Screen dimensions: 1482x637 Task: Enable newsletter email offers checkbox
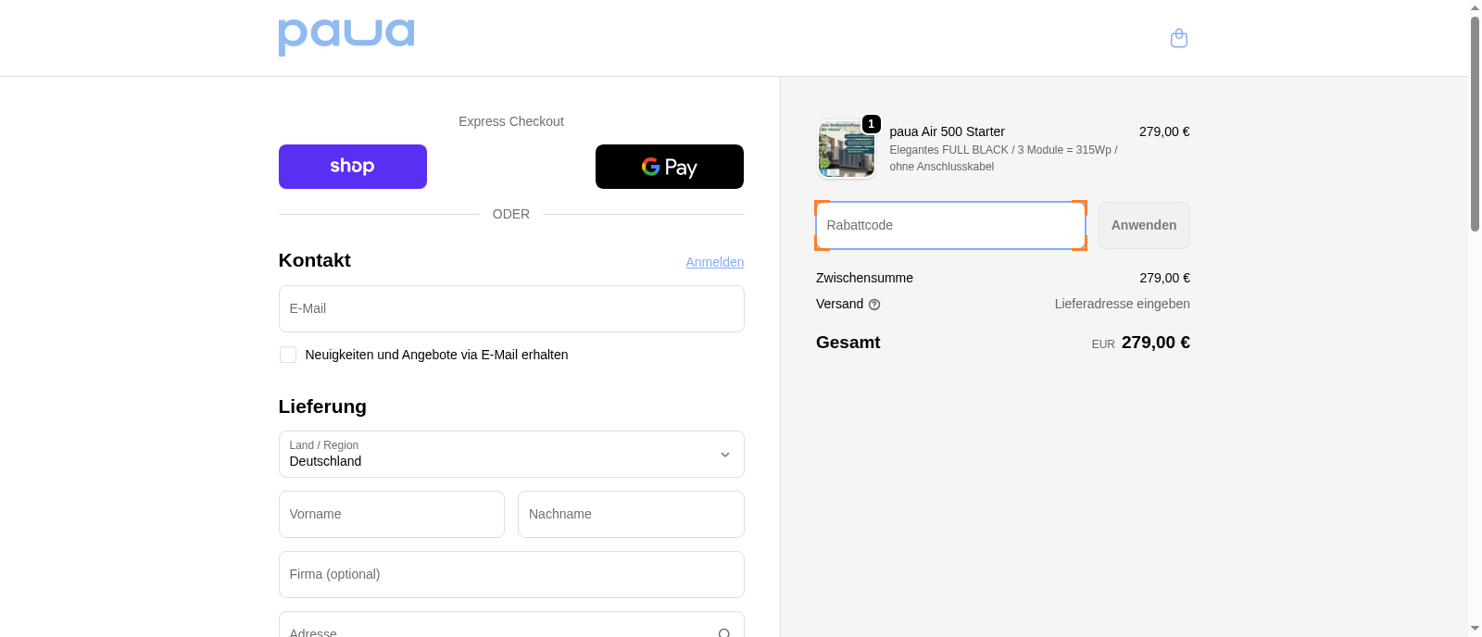[x=288, y=355]
